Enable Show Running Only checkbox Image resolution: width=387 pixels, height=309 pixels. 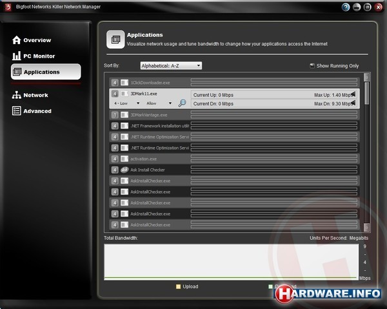point(312,66)
